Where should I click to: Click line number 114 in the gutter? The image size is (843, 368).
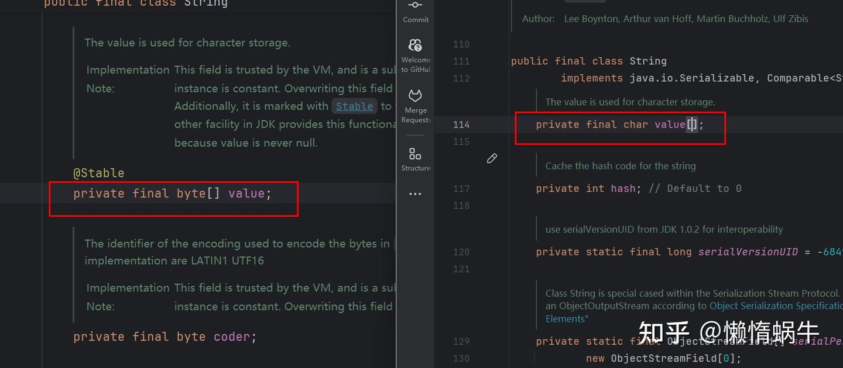click(461, 124)
